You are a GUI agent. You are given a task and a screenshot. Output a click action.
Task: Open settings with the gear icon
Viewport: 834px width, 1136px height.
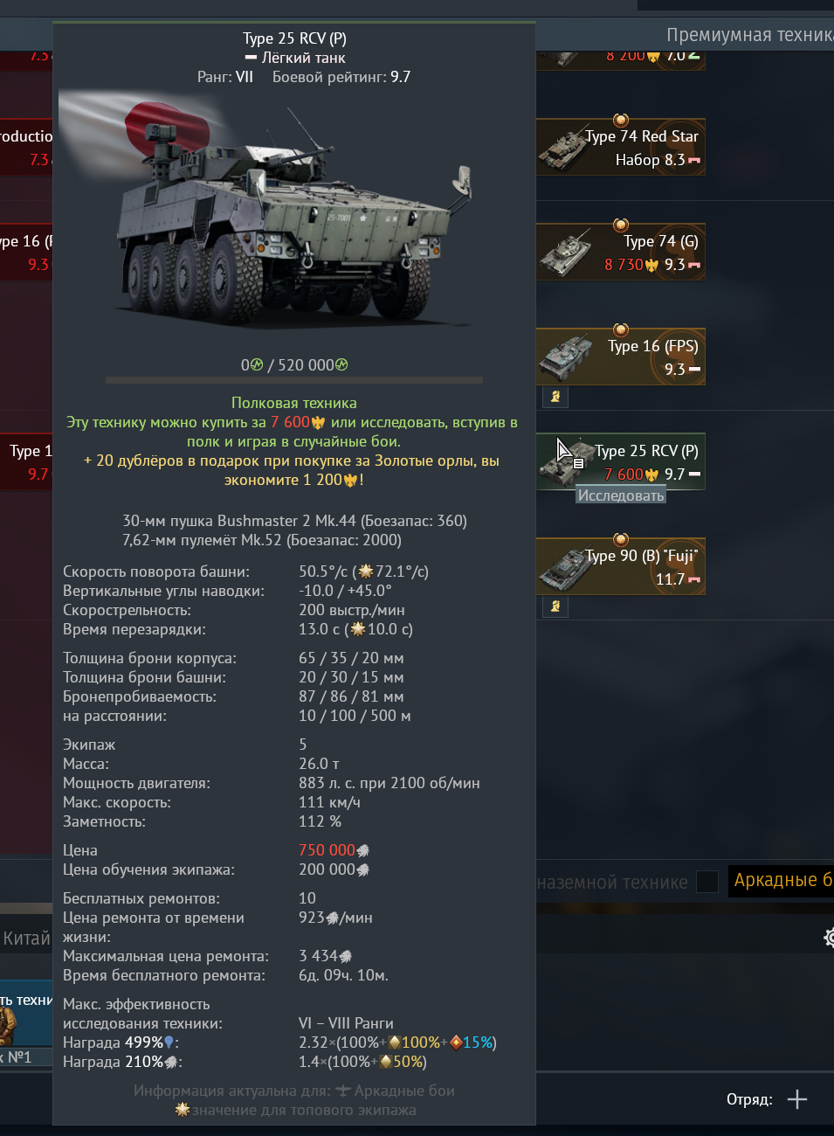pos(828,938)
